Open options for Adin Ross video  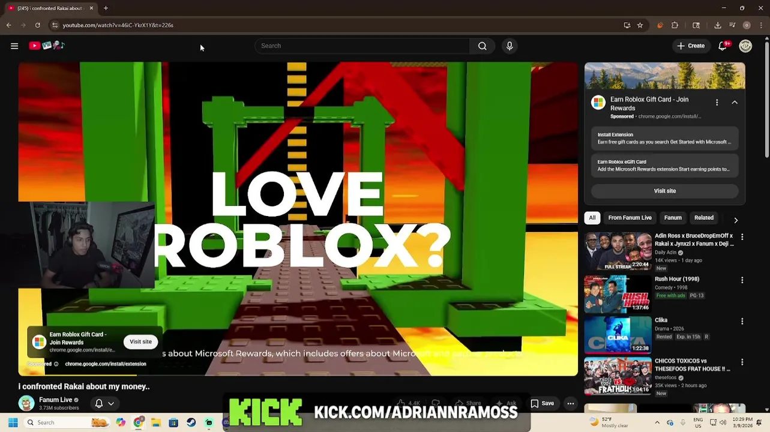[x=742, y=237]
